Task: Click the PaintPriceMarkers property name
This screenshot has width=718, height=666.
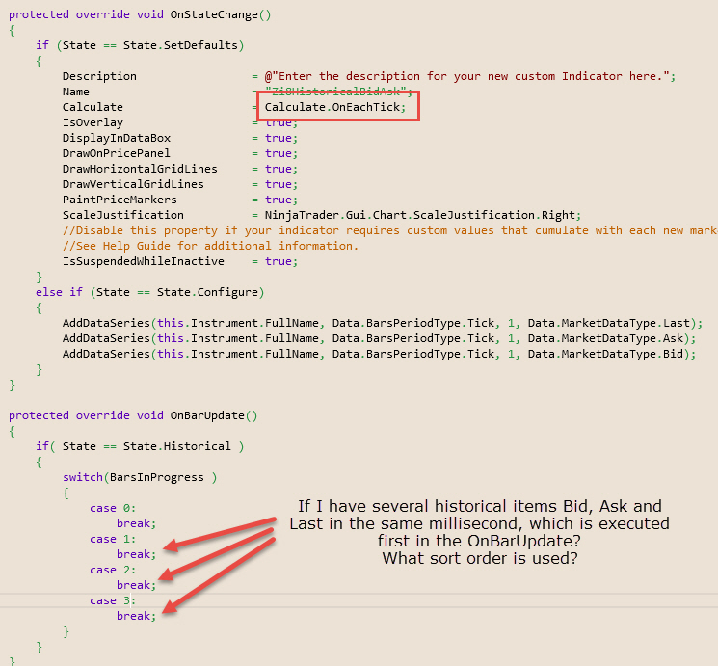Action: [120, 200]
